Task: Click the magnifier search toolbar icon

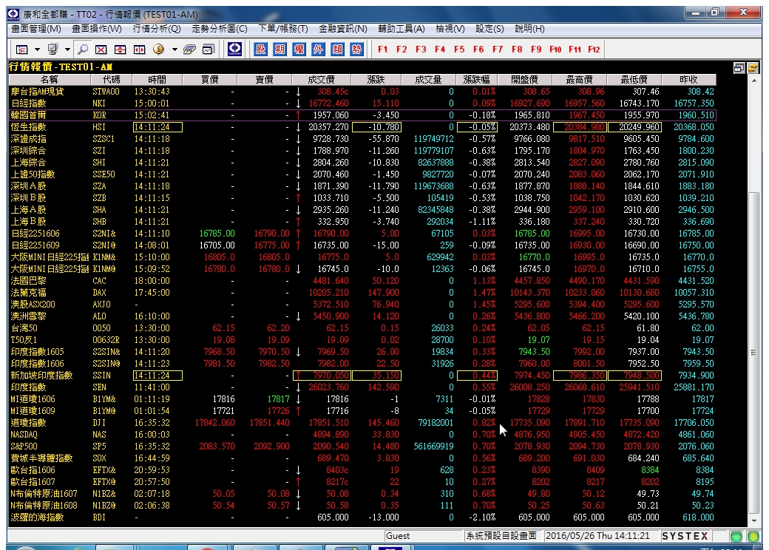Action: click(83, 49)
